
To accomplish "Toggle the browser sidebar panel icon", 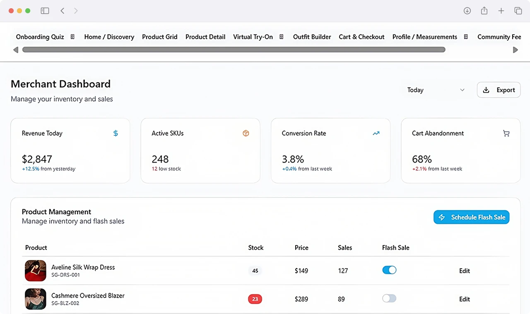I will pos(45,11).
